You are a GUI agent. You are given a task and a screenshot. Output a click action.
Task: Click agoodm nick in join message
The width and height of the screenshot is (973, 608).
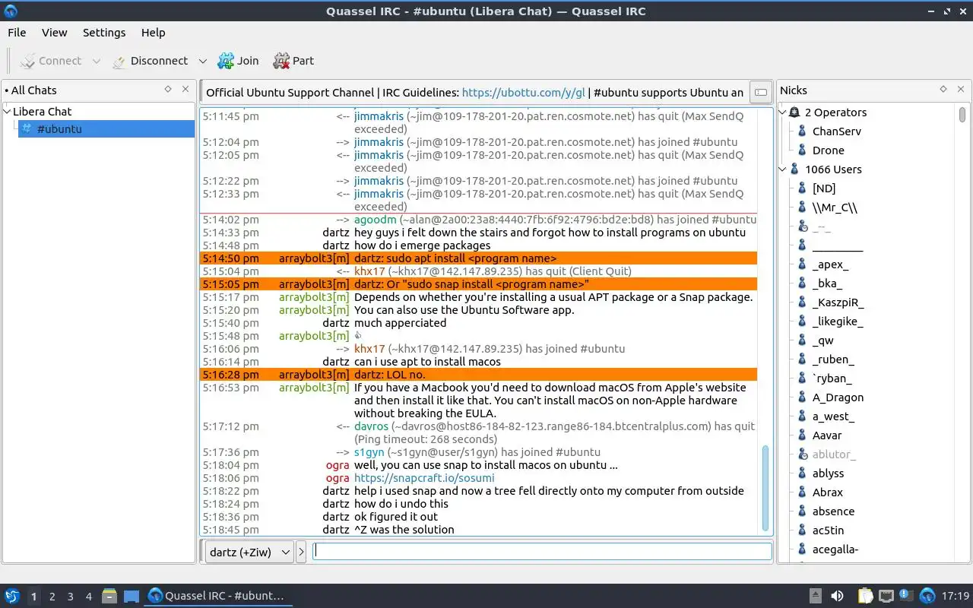click(x=375, y=220)
